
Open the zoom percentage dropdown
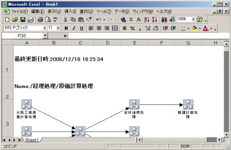click(x=193, y=20)
